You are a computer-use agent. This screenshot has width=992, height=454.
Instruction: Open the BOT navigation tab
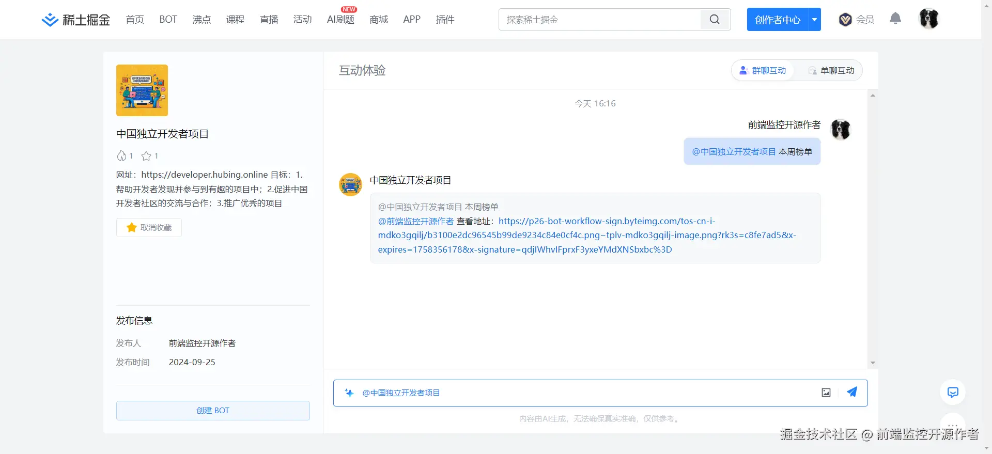(x=168, y=20)
